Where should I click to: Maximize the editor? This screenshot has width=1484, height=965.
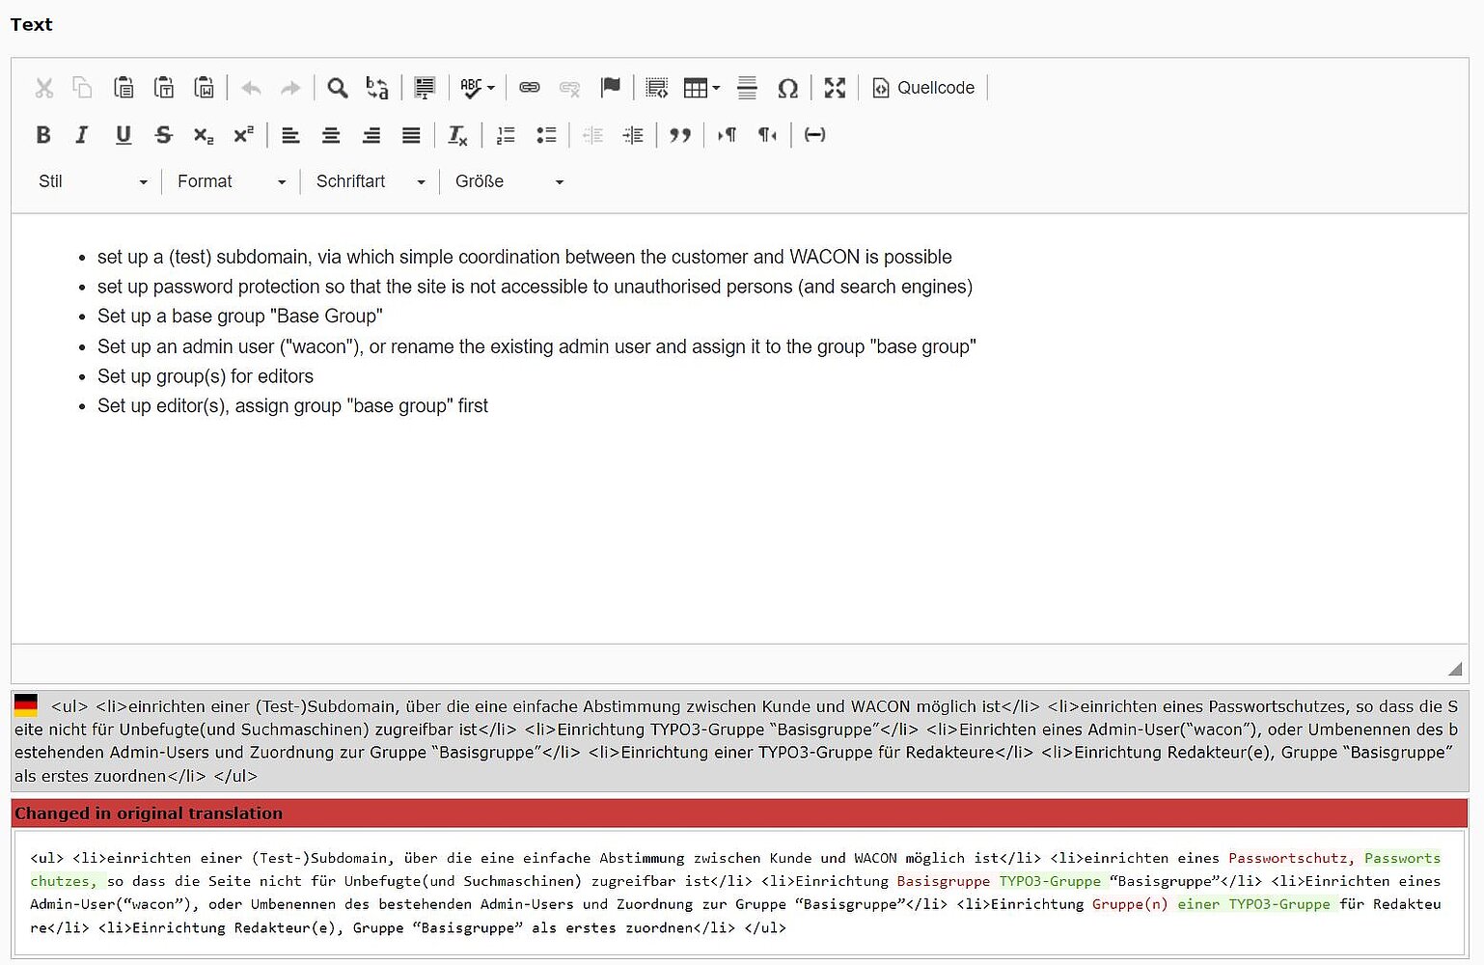tap(835, 88)
